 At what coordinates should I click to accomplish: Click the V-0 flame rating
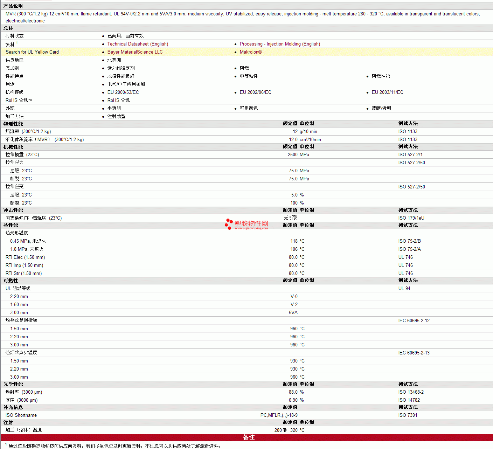click(x=294, y=297)
